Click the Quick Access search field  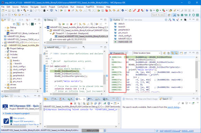pos(158,15)
